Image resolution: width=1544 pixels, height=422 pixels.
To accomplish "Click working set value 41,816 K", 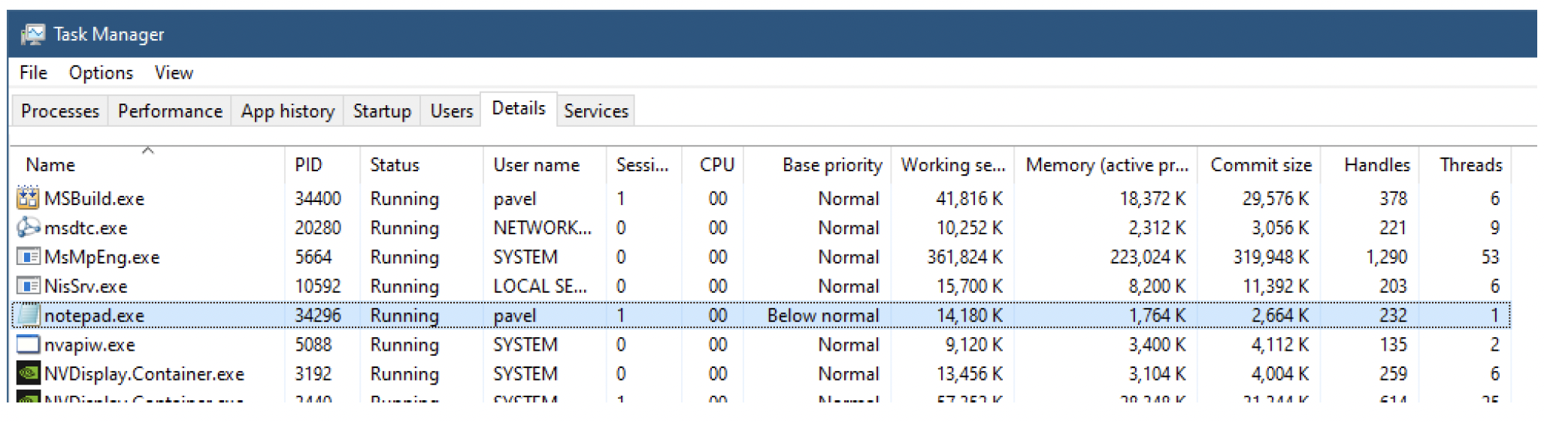I will 969,199.
